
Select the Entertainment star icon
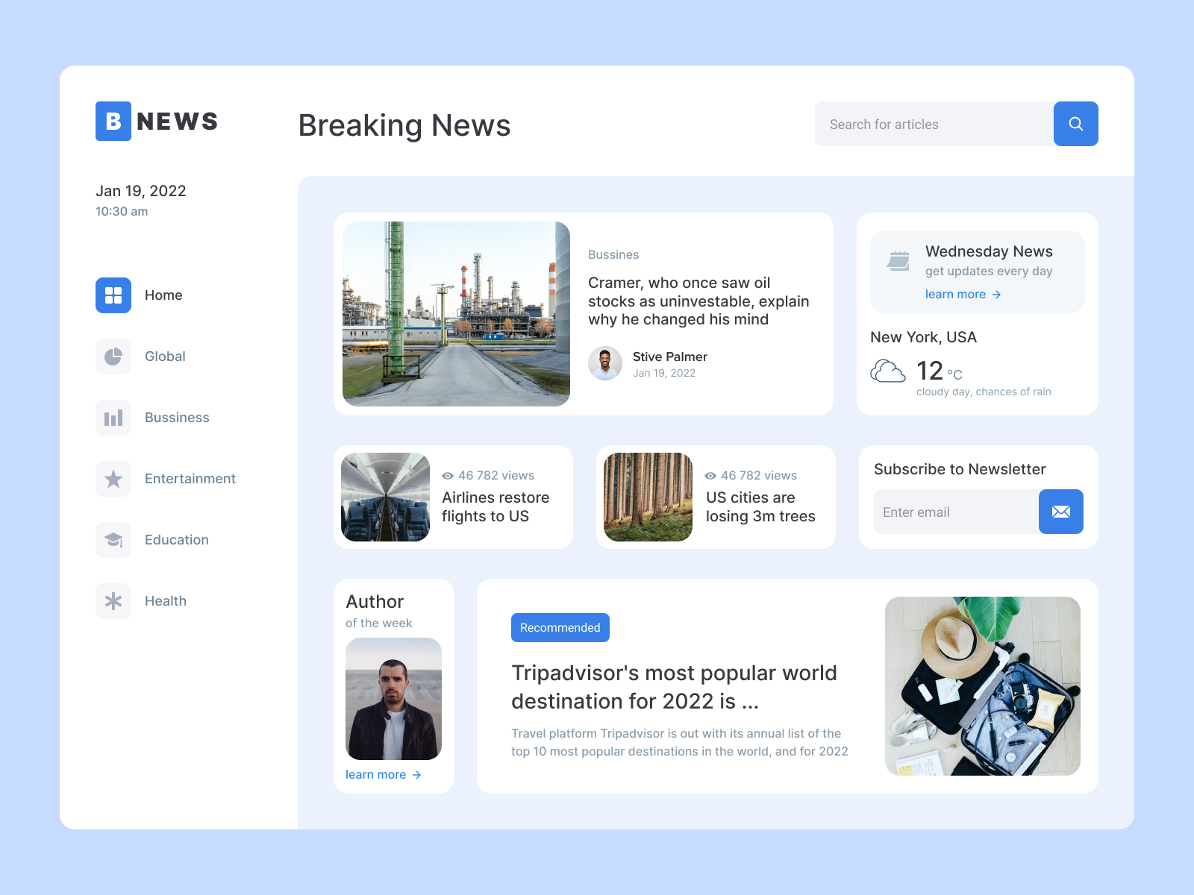pos(113,479)
